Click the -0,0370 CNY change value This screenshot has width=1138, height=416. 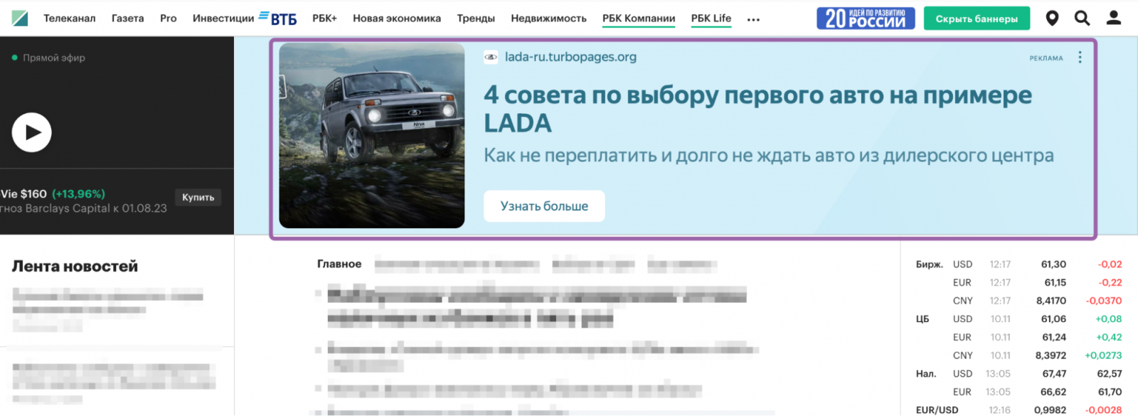[1104, 301]
